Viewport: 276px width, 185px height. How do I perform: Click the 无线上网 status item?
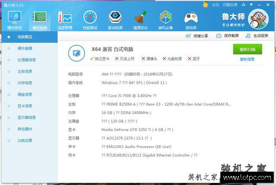click(125, 59)
